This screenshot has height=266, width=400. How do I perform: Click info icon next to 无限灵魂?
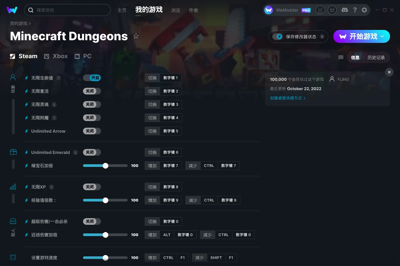point(54,104)
